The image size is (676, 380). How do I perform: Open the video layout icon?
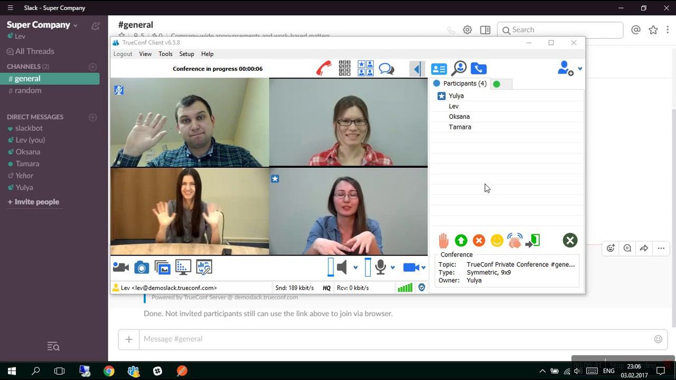(365, 69)
